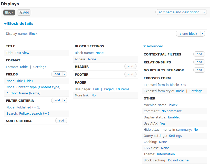The image size is (211, 166).
Task: Change the Table format link
Action: [24, 67]
